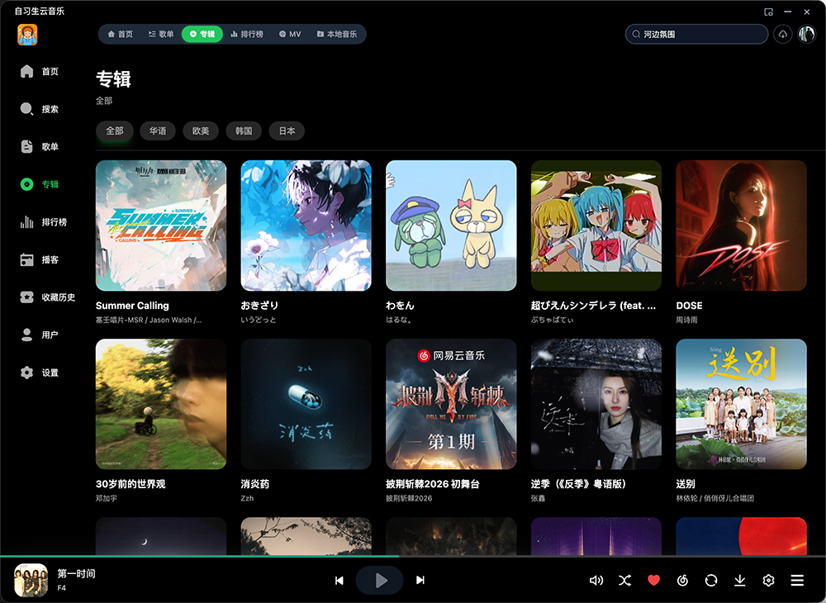Open 排行榜 in the left sidebar
Viewport: 826px width, 603px height.
[43, 221]
